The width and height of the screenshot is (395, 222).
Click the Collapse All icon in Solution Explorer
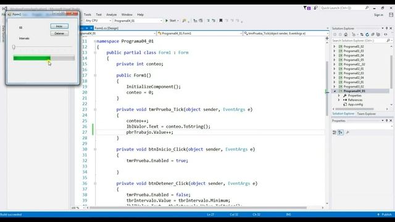[373, 35]
